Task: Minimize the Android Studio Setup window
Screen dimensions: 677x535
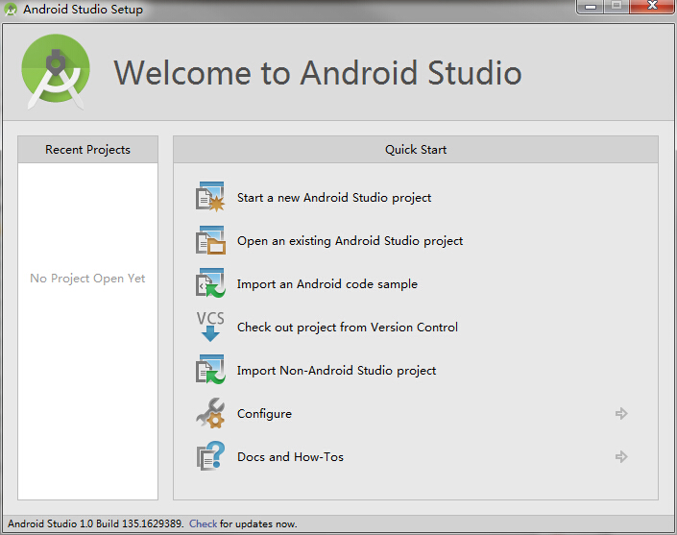Action: click(x=591, y=7)
